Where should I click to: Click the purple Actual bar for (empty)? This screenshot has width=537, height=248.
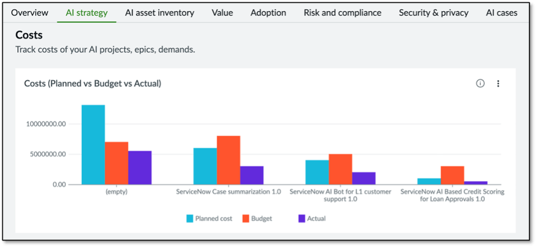point(139,167)
